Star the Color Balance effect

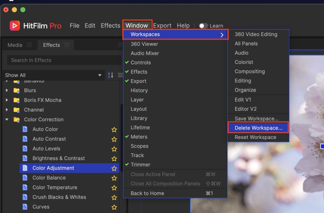(x=114, y=178)
